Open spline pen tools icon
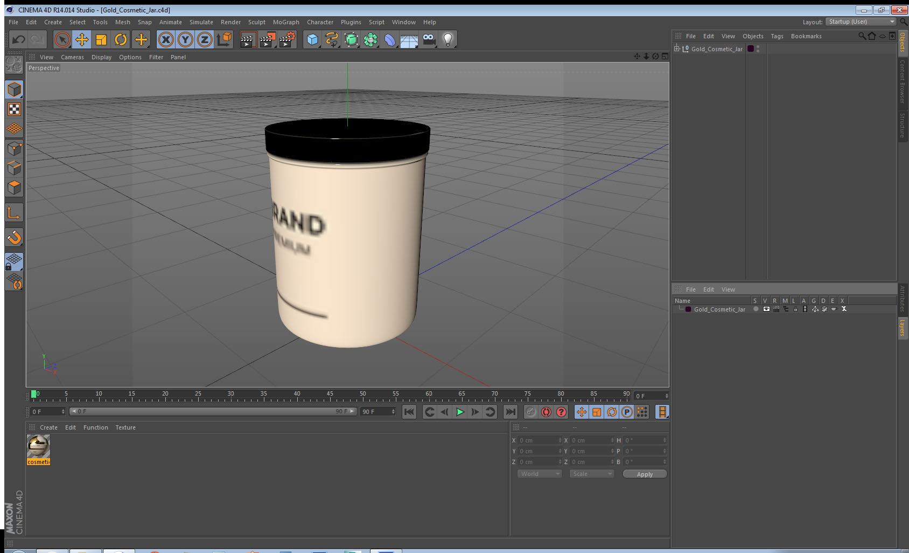 [332, 39]
